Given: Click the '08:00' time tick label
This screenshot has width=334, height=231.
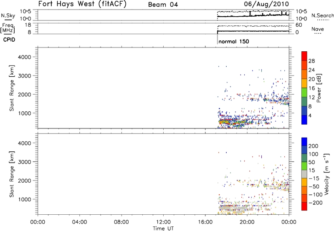Looking at the screenshot, I should [121, 222].
